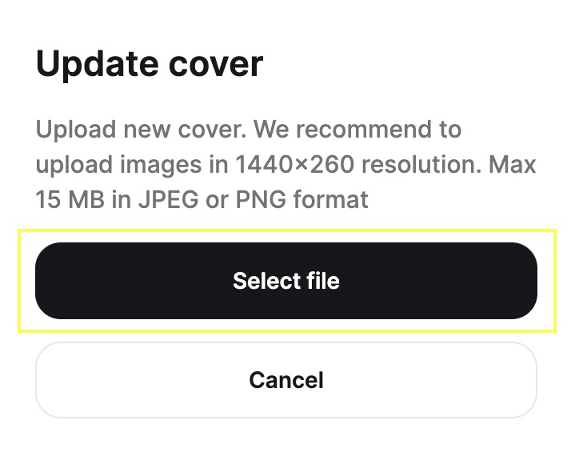Click the Update cover heading

pyautogui.click(x=150, y=64)
